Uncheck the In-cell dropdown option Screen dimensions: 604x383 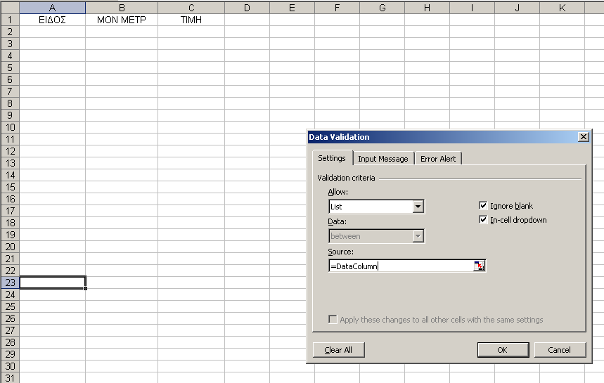(483, 220)
